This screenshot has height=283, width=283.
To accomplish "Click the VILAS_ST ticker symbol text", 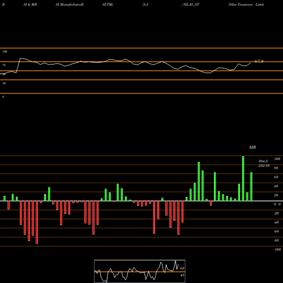I will 191,5.
